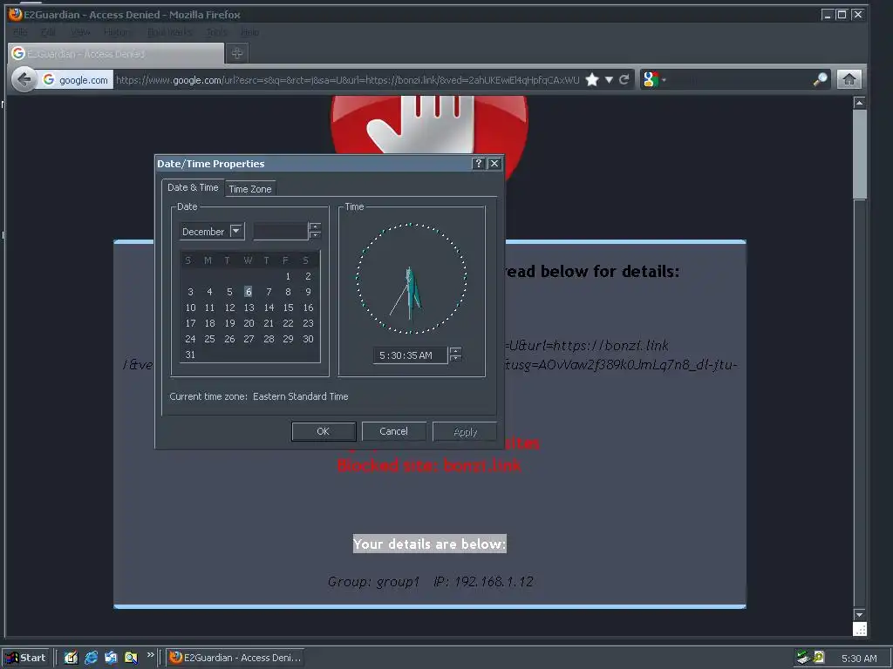Image resolution: width=893 pixels, height=669 pixels.
Task: Increase the year with the up spinner
Action: [314, 226]
